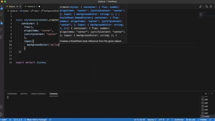Click the "const styles=StyleSheet.create(" text

click(37, 20)
